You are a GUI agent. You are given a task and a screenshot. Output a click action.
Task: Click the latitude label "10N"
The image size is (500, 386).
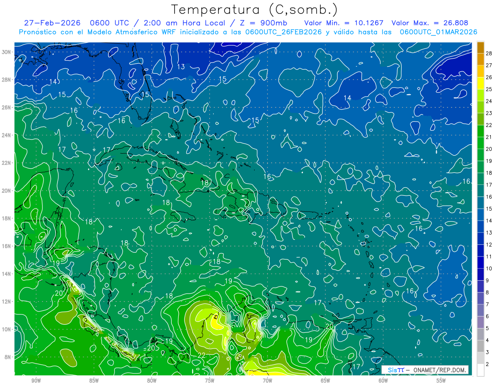point(7,329)
